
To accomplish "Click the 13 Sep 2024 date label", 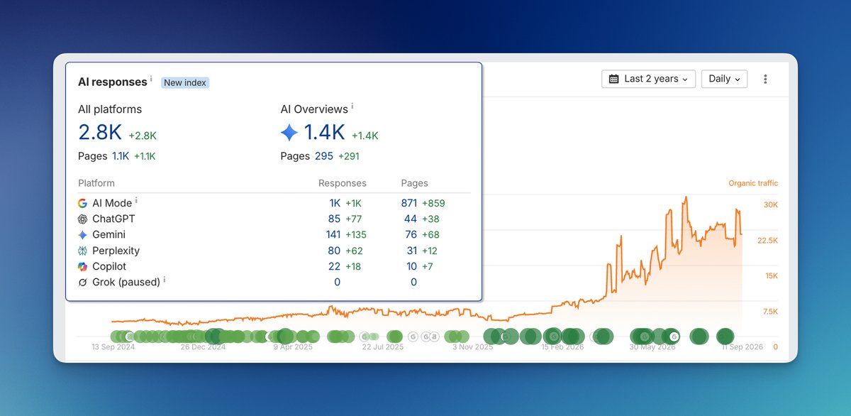I will coord(113,347).
